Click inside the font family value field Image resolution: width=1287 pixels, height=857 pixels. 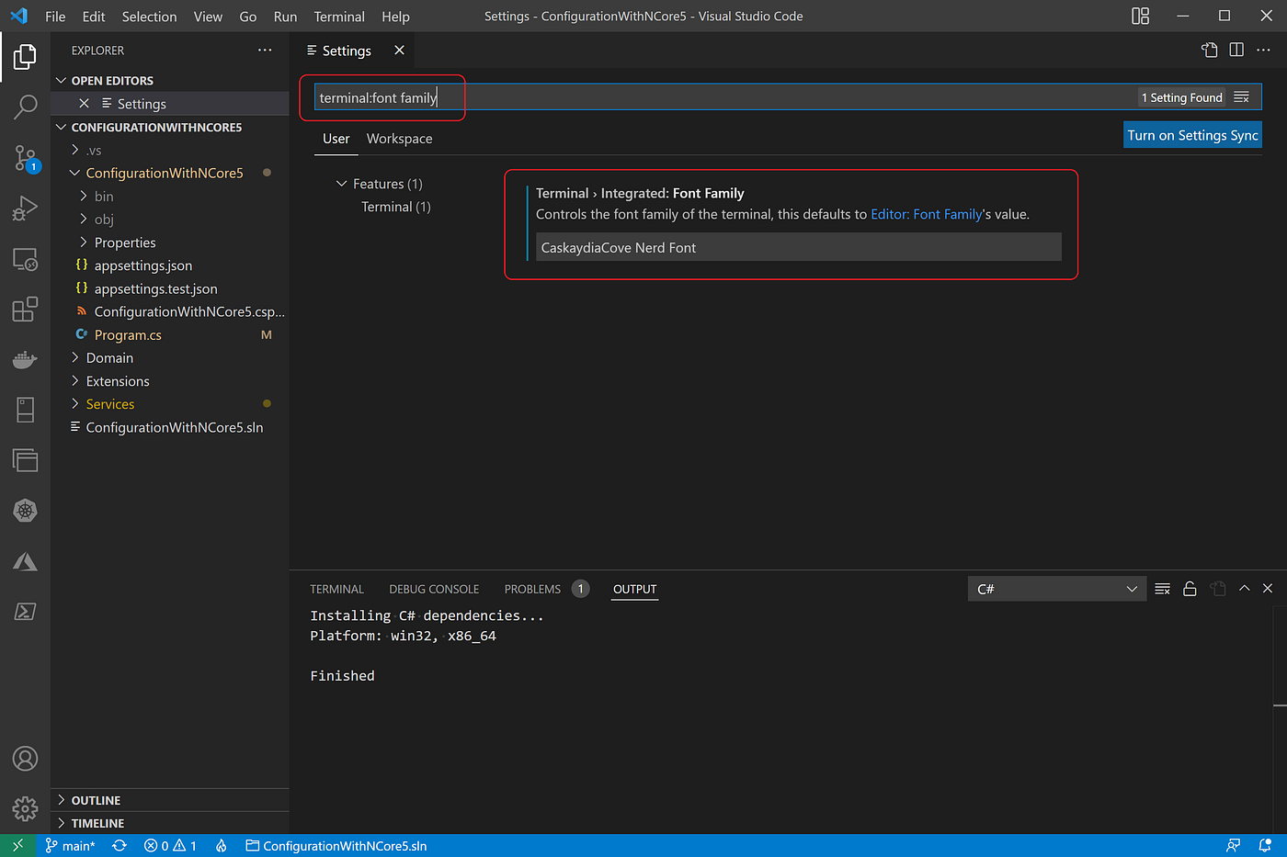tap(798, 247)
